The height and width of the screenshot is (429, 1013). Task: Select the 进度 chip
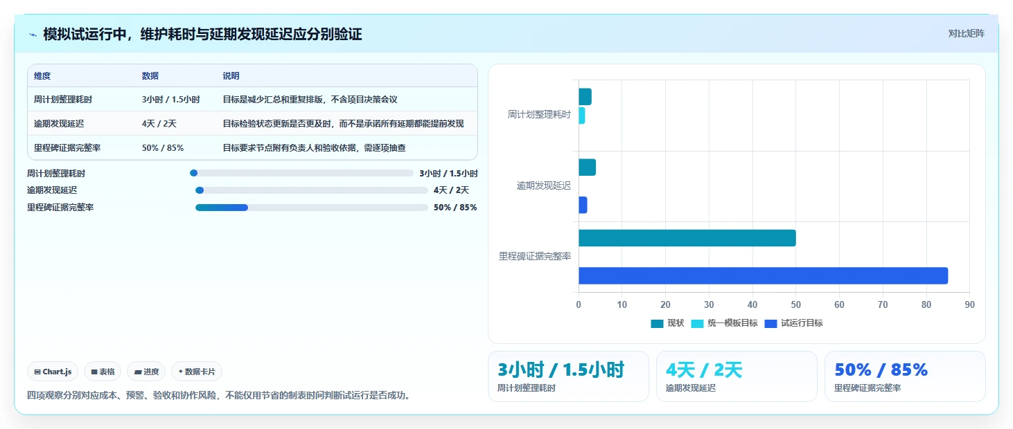pos(146,372)
